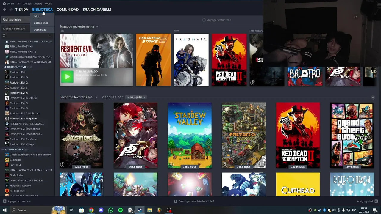Open the Amigos menu
The height and width of the screenshot is (214, 381).
click(x=27, y=4)
